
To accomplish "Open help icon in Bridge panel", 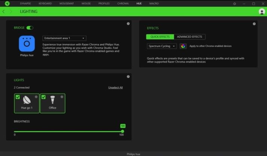I will point(128,24).
